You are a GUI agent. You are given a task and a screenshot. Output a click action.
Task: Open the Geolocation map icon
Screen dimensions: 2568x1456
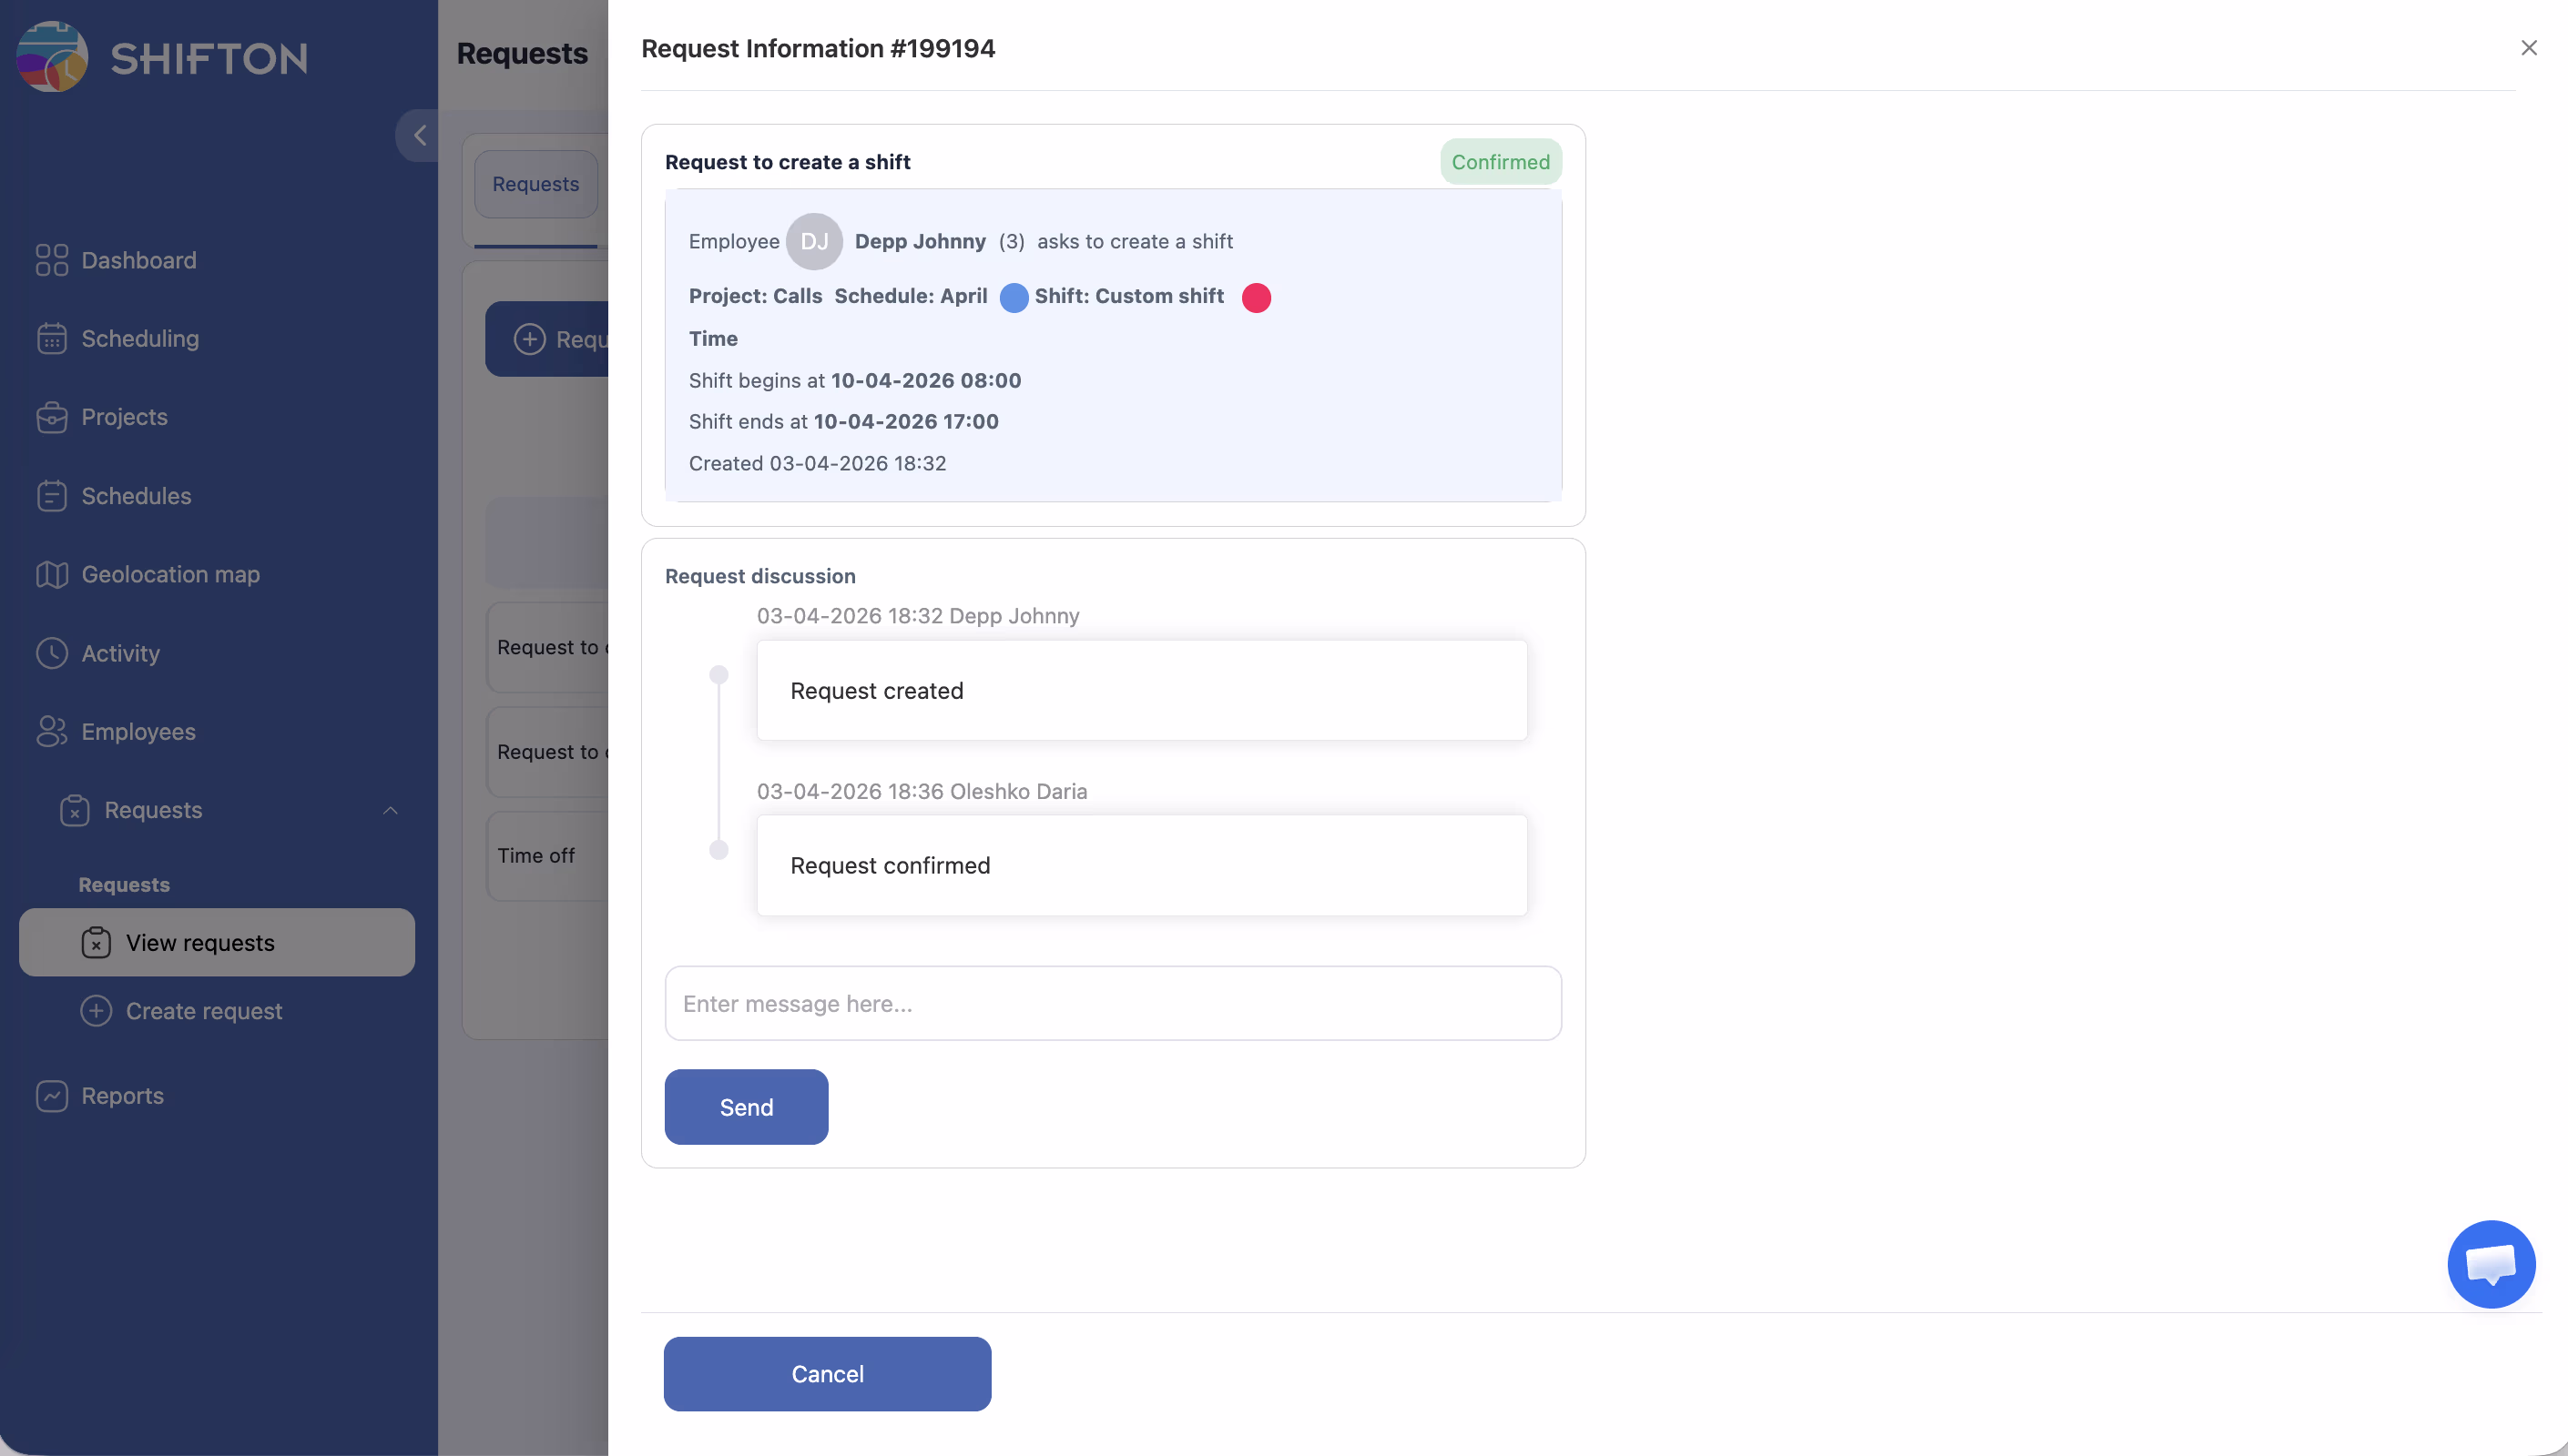[52, 575]
